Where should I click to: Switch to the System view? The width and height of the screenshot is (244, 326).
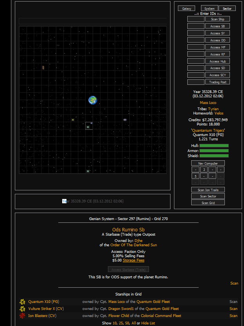[x=210, y=9]
